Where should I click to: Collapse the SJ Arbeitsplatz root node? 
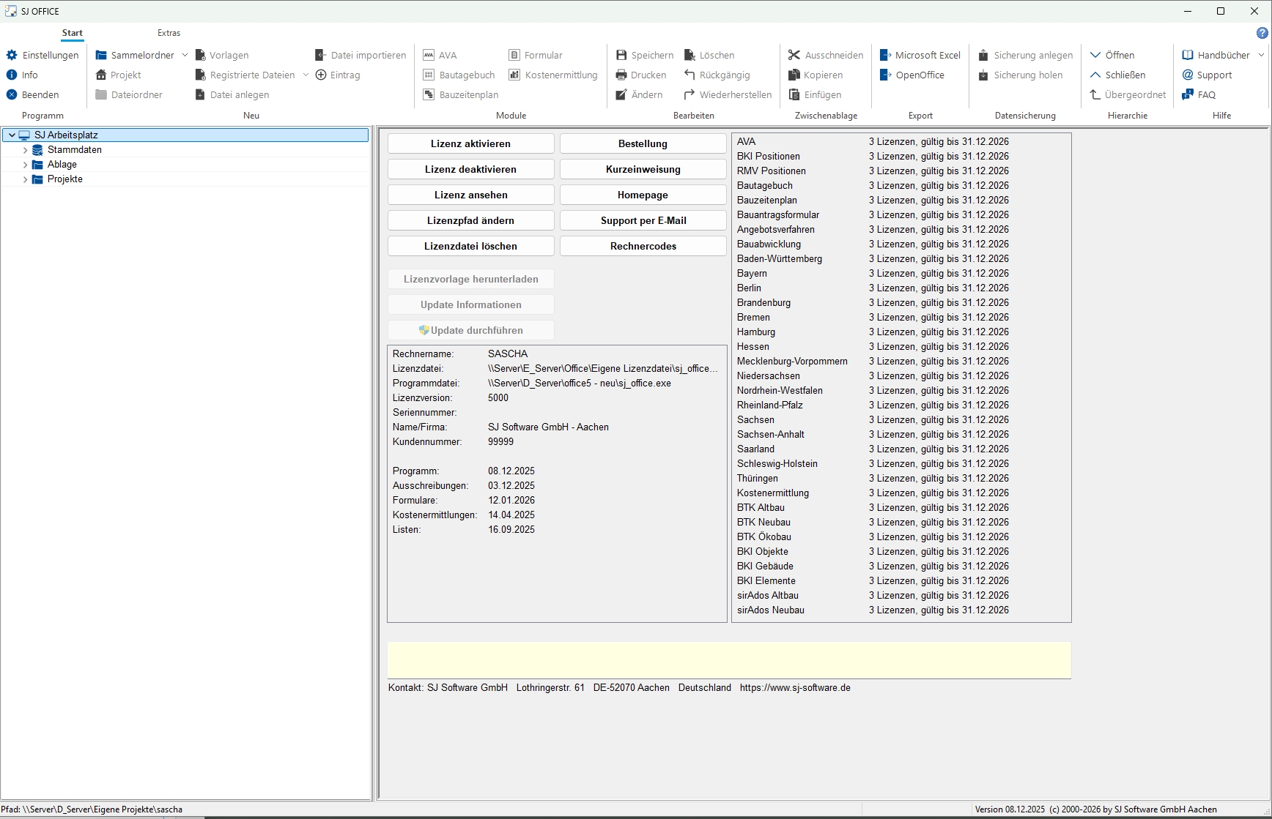[12, 135]
